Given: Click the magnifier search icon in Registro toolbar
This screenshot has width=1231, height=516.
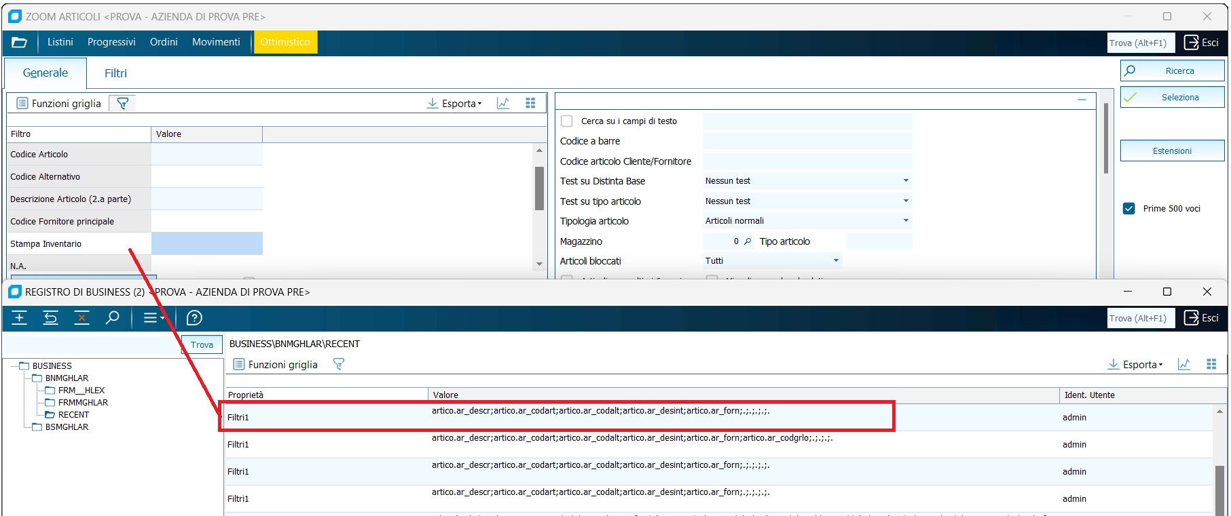Looking at the screenshot, I should coord(113,318).
